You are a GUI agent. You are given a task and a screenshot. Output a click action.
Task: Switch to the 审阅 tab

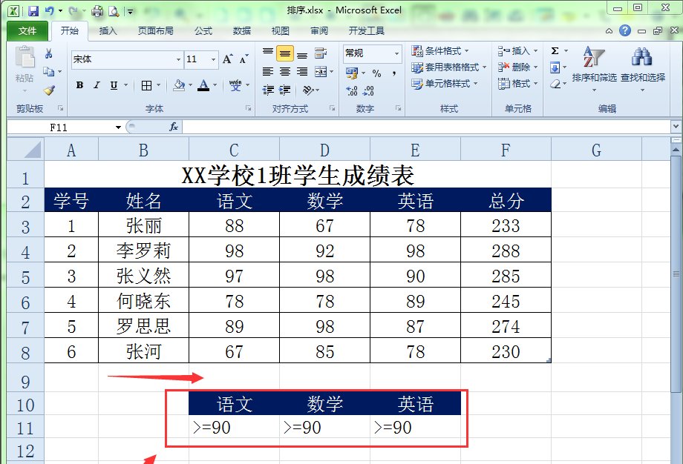(x=318, y=31)
